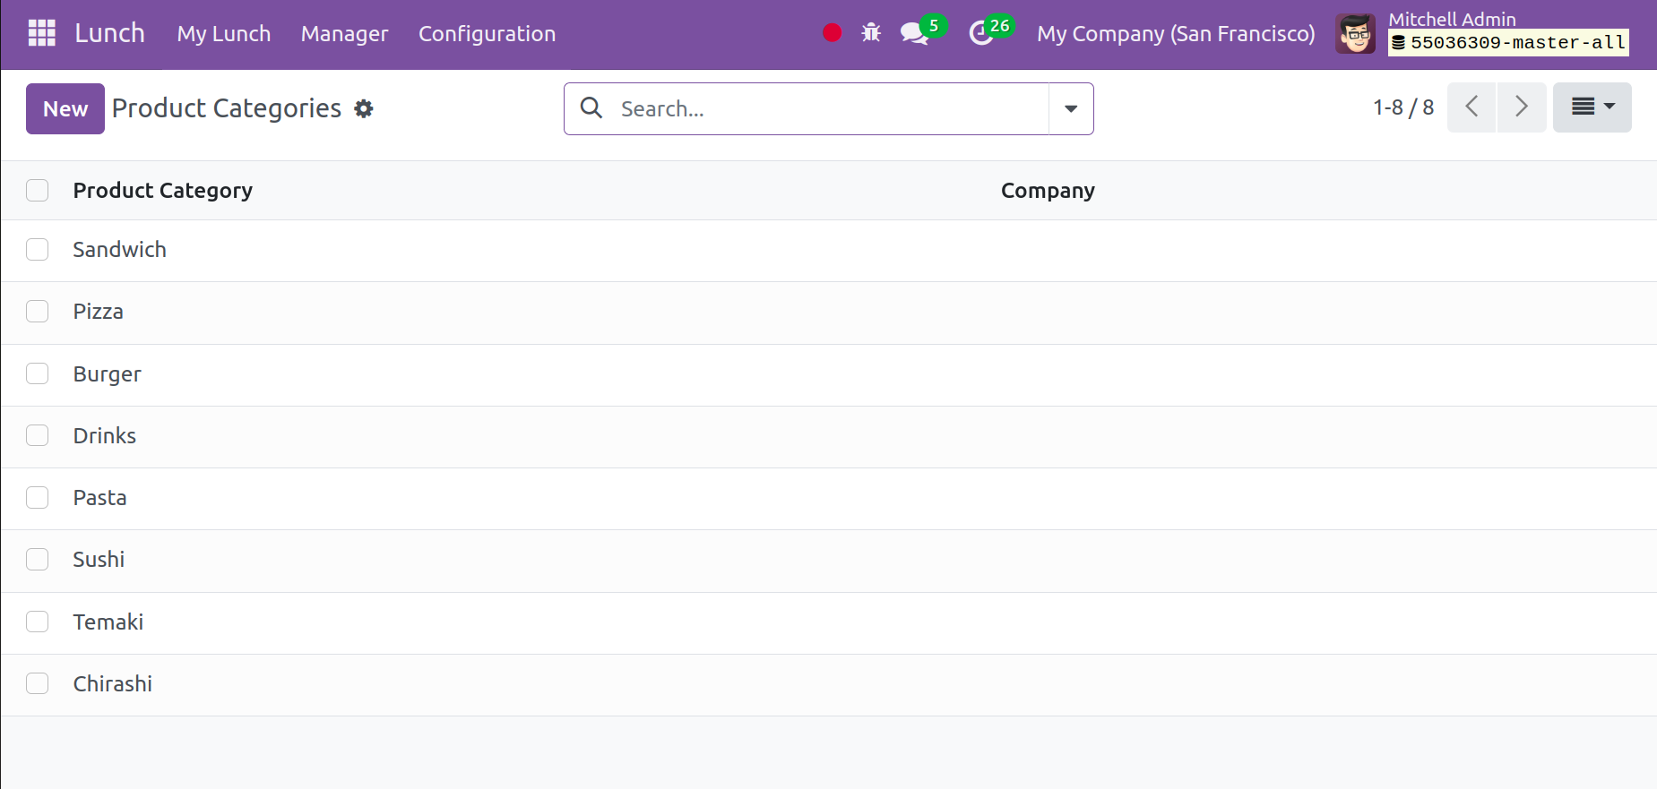Open the Drinks category row
The height and width of the screenshot is (789, 1657).
coord(828,436)
